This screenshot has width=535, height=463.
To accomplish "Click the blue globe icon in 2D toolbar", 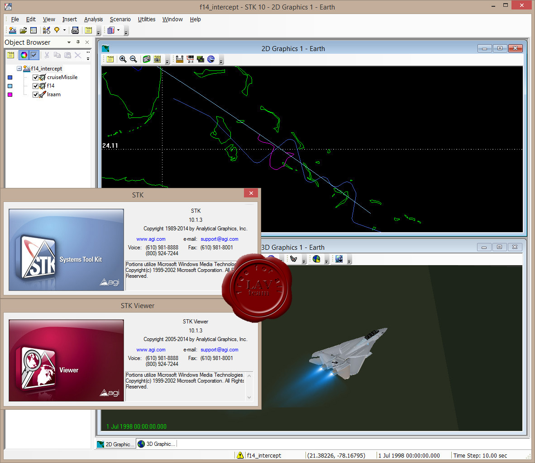I will [x=211, y=59].
